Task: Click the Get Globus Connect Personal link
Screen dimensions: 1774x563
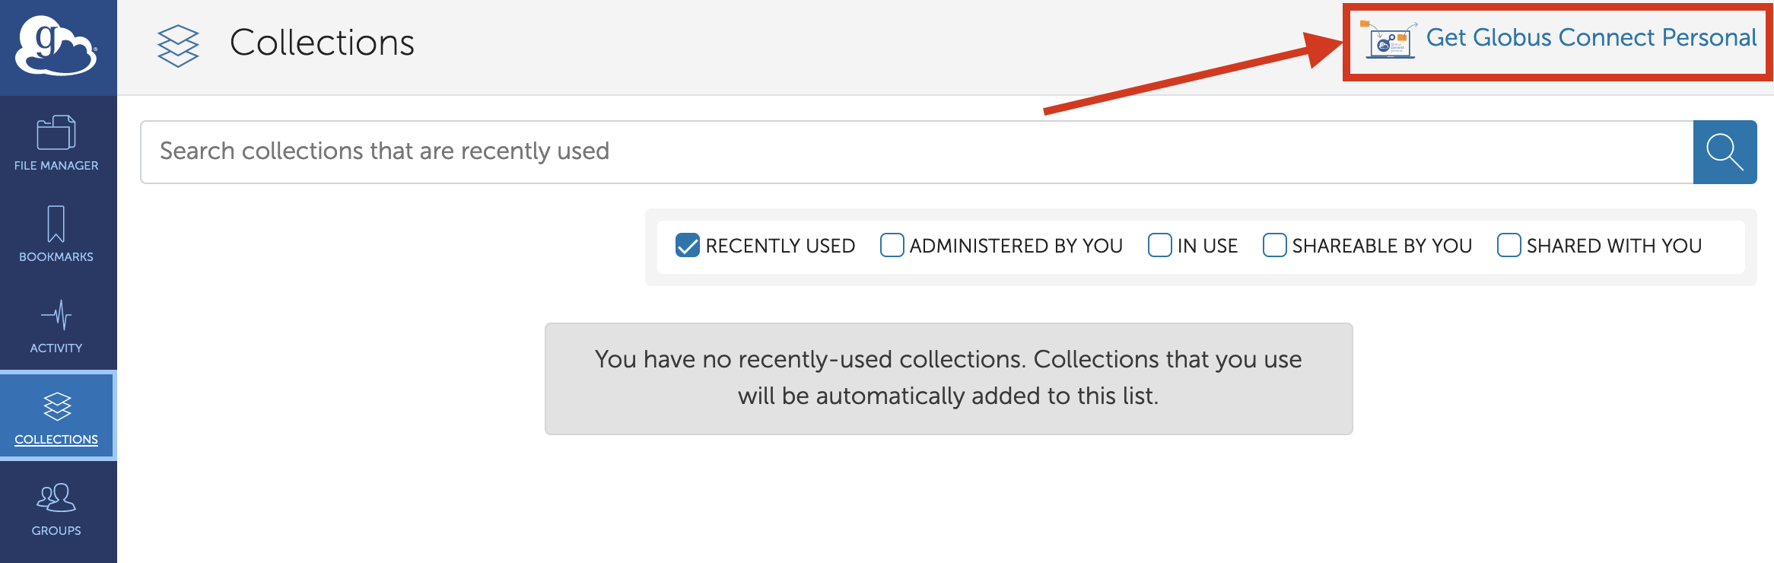Action: click(x=1591, y=37)
